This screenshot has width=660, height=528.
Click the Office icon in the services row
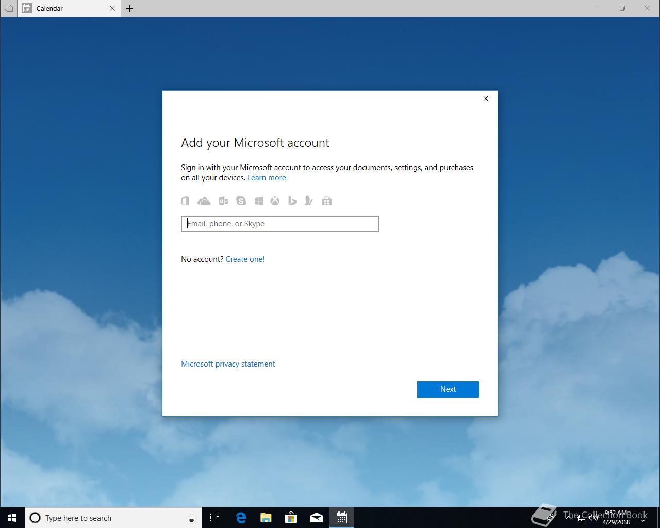(185, 201)
